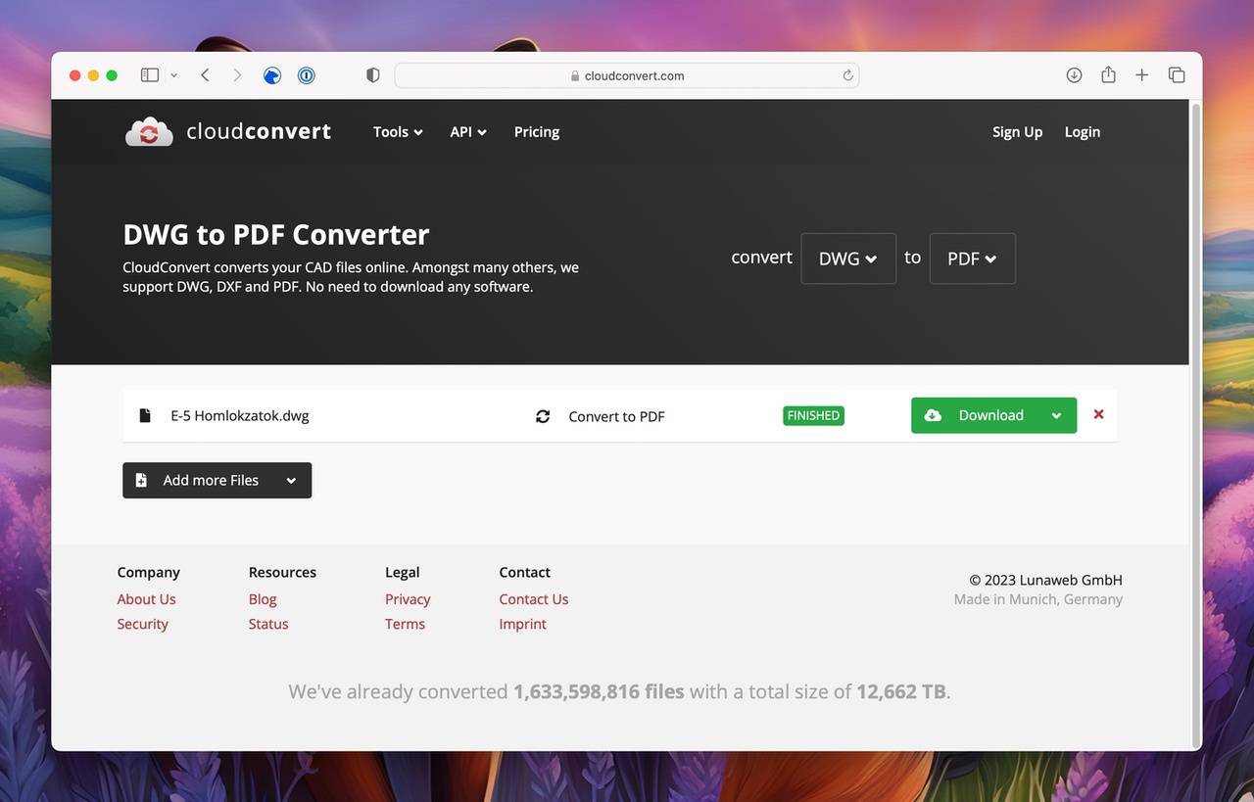
Task: Open the Terms link
Action: [405, 624]
